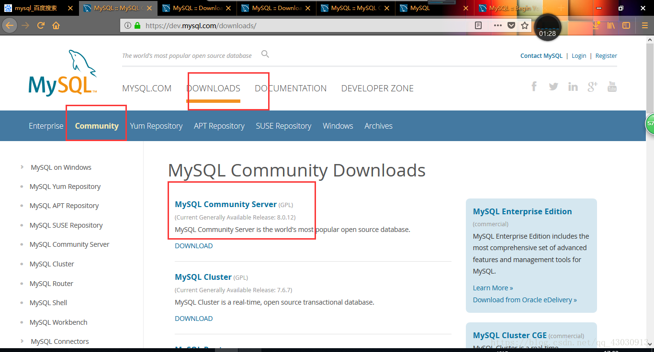Open sidebar MySQL SUSE Repository link
The image size is (654, 352).
pyautogui.click(x=66, y=225)
